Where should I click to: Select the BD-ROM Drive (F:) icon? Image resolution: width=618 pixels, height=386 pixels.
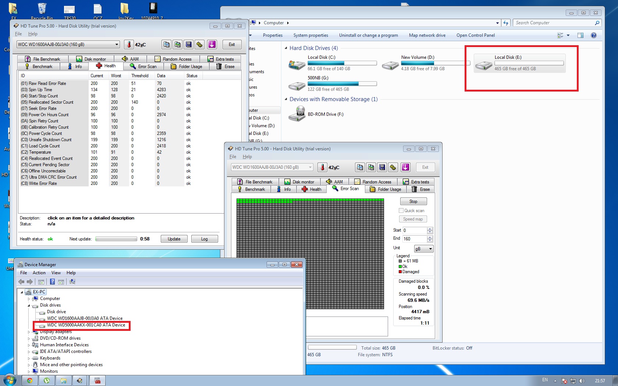pos(297,114)
